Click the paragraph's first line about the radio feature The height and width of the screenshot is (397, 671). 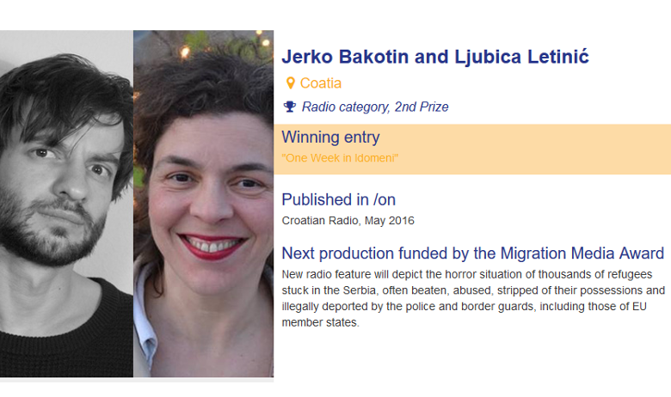pos(473,274)
